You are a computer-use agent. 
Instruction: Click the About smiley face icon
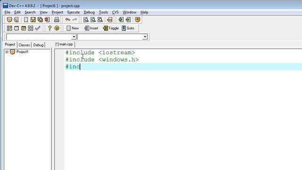[57, 28]
